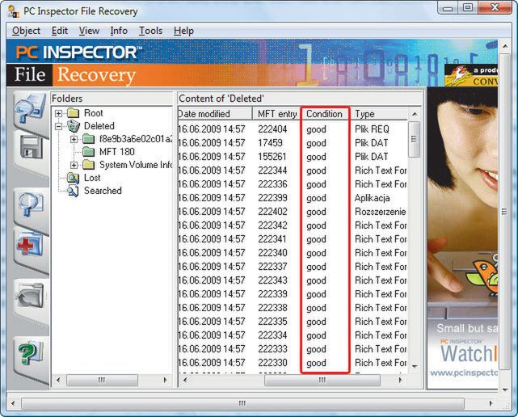Select the Aplikacja type cell
The image size is (518, 417).
coord(372,198)
